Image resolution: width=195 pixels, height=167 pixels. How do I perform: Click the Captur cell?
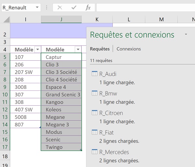coord(61,57)
